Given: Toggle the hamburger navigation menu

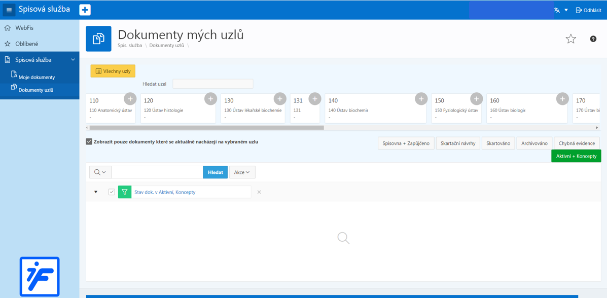Looking at the screenshot, I should [9, 10].
